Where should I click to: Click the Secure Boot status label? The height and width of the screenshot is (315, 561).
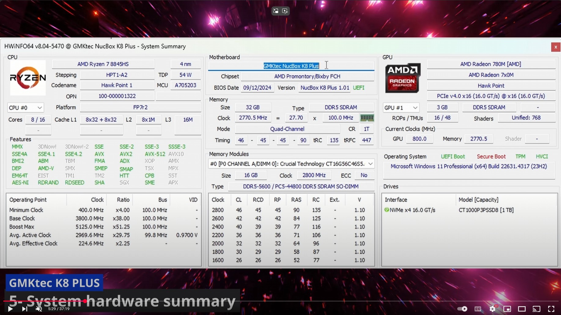coord(491,157)
